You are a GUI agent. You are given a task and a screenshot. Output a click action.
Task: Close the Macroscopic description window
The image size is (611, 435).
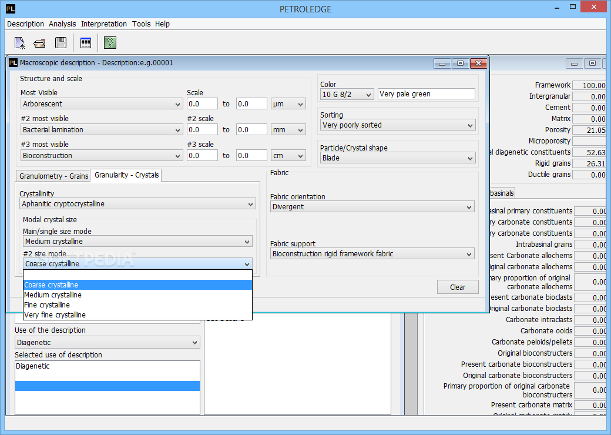(478, 63)
